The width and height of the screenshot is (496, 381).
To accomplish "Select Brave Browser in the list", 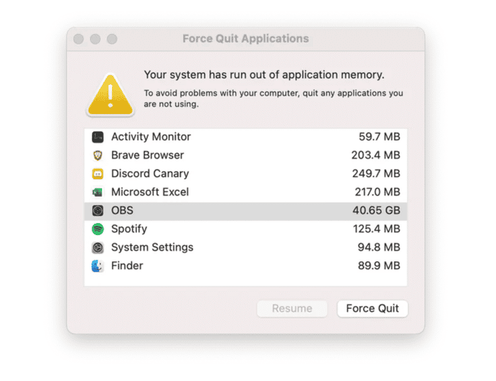I will (147, 155).
